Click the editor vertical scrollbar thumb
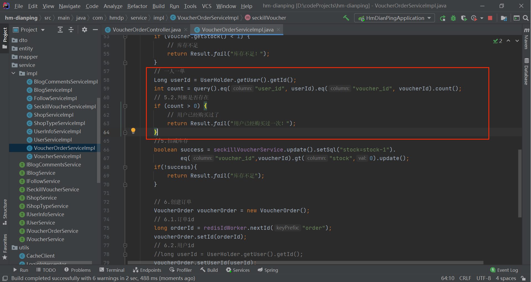 coord(520,183)
